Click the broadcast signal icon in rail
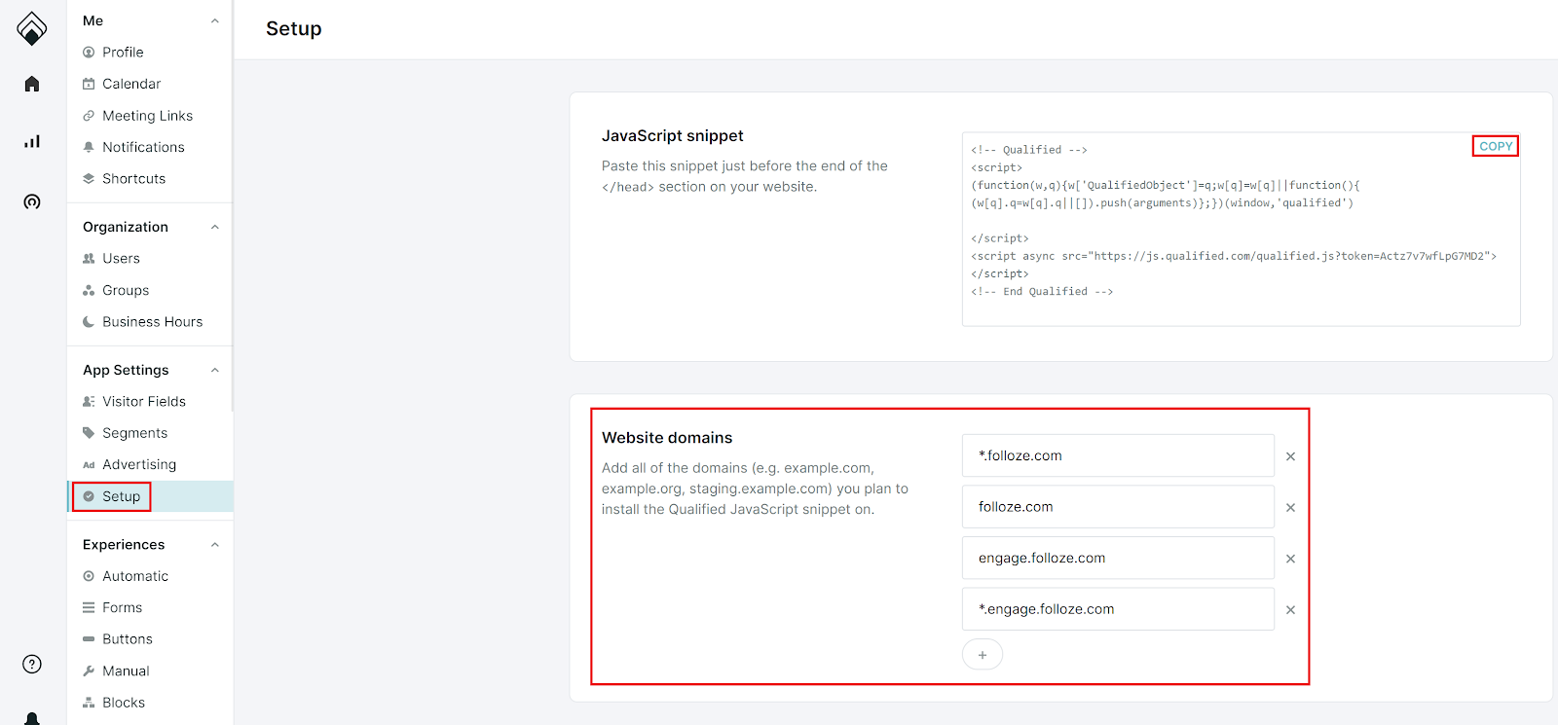 pyautogui.click(x=32, y=202)
